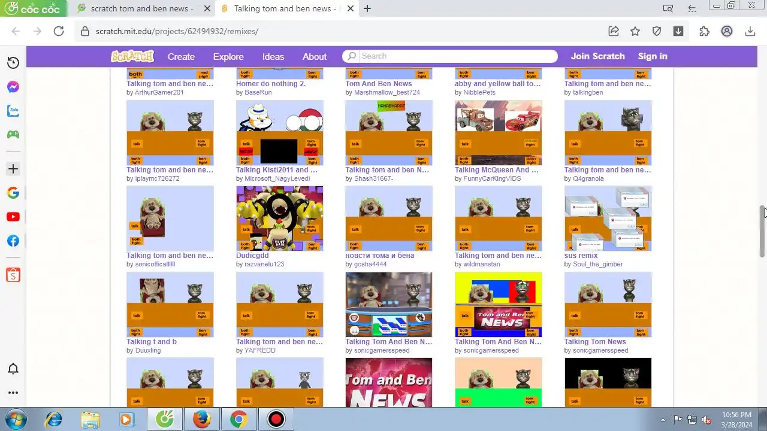Open Facebook from the sidebar
The height and width of the screenshot is (431, 767).
(13, 241)
